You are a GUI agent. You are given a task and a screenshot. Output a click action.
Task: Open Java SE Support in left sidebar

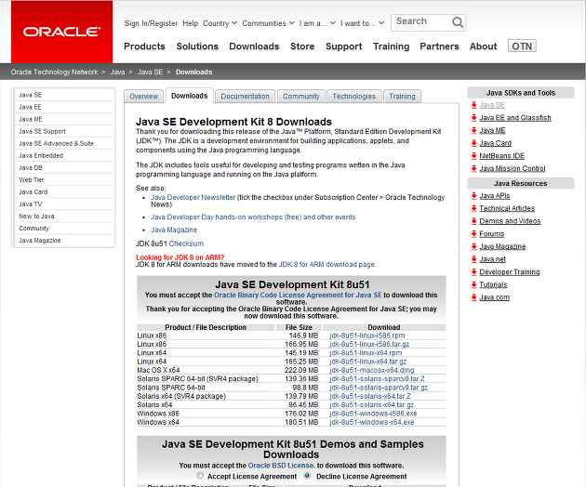[64, 131]
